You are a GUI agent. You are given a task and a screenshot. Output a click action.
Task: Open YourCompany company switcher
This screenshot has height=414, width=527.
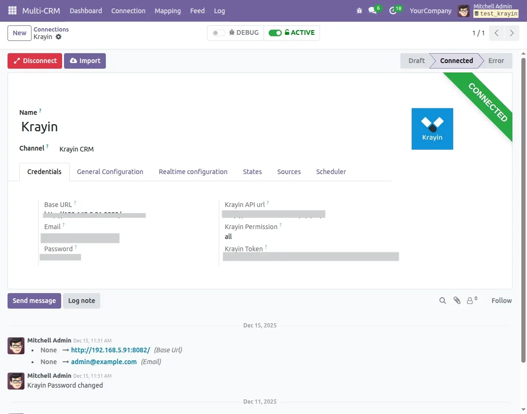(x=430, y=11)
